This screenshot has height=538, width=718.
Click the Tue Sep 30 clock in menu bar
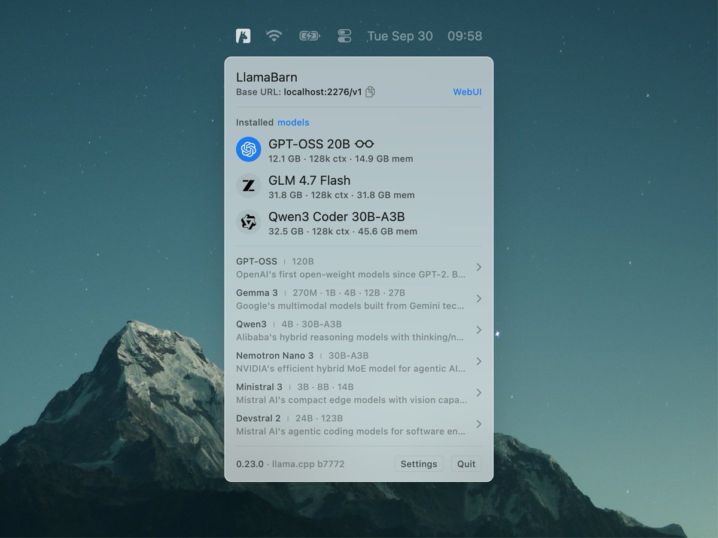400,36
